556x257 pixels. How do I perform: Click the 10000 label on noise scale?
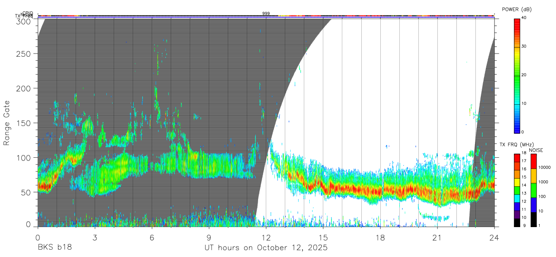pos(544,167)
